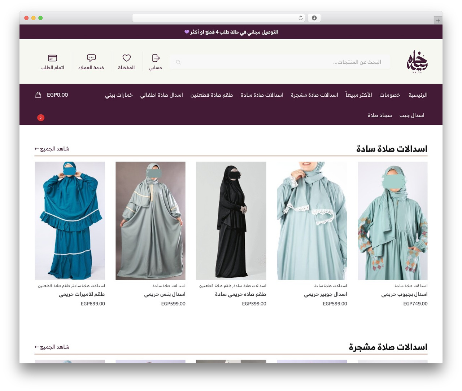The height and width of the screenshot is (391, 462).
Task: Open طقم صلاة قطعتين menu item
Action: coord(212,95)
